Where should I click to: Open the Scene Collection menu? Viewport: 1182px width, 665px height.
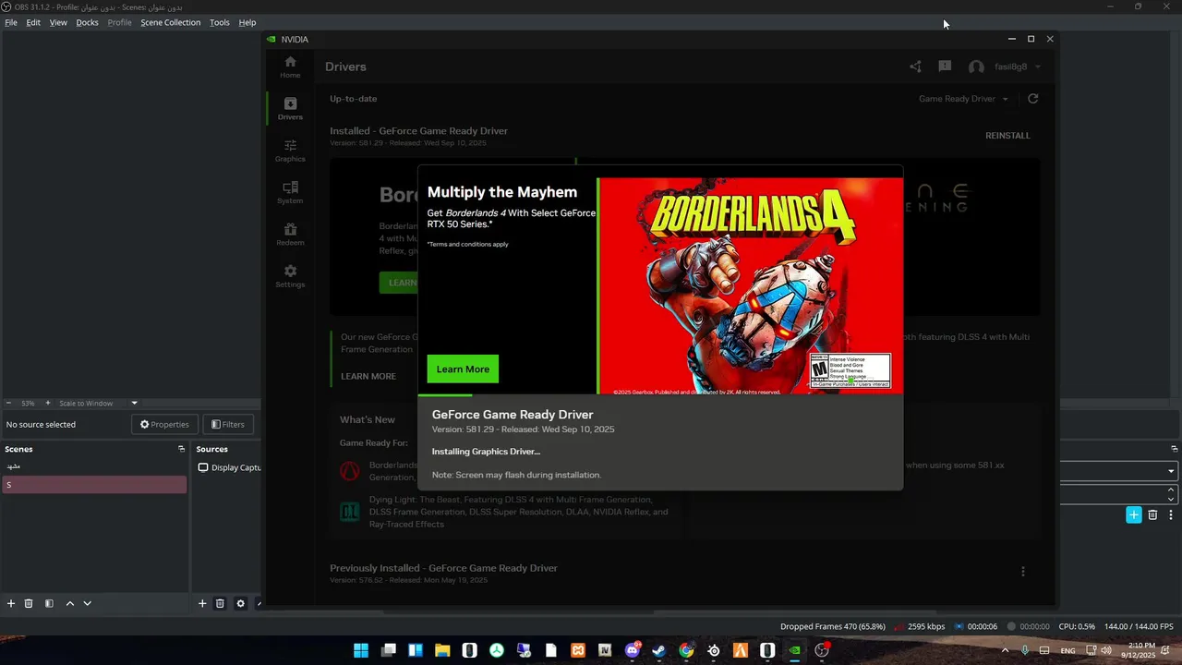pyautogui.click(x=170, y=22)
